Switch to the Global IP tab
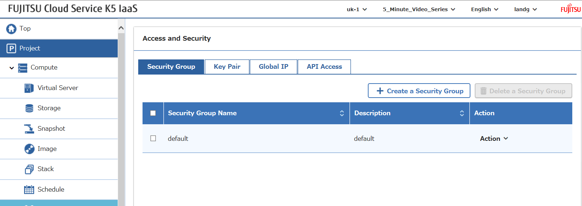 coord(273,67)
